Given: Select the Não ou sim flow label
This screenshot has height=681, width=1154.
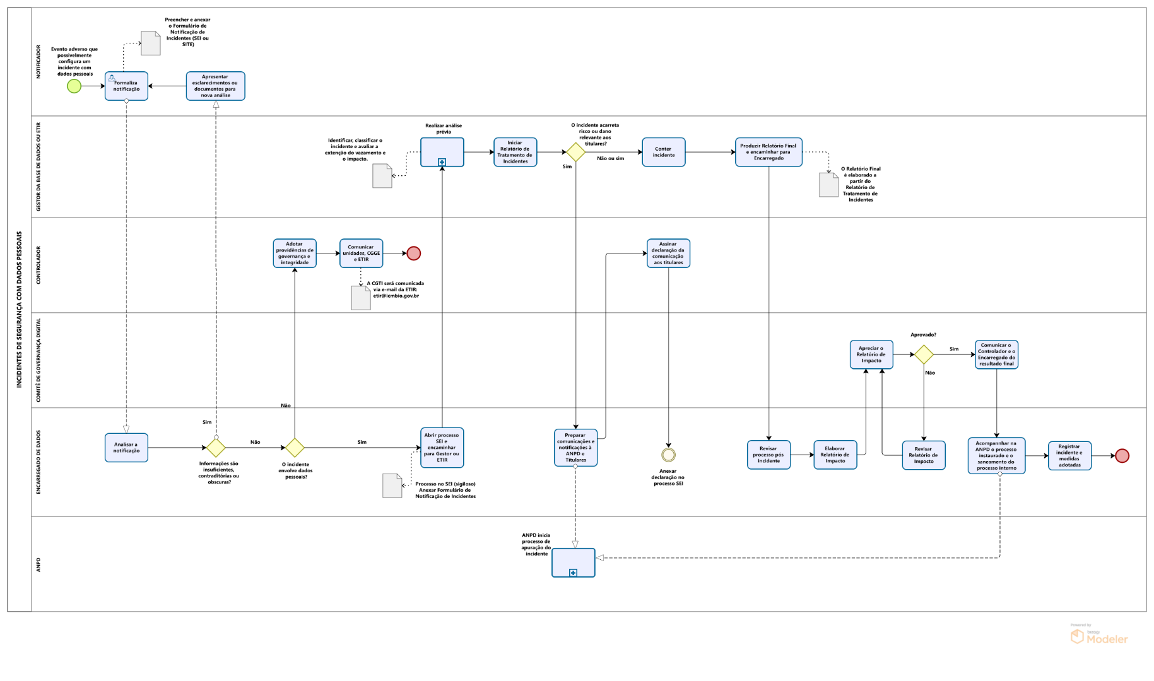Looking at the screenshot, I should 611,158.
